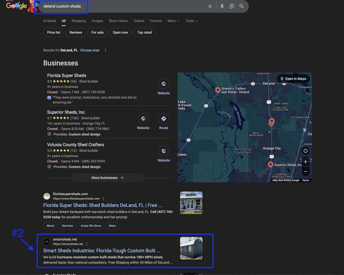344x275 pixels.
Task: Click the Services sitelink chip
Action: click(x=67, y=226)
